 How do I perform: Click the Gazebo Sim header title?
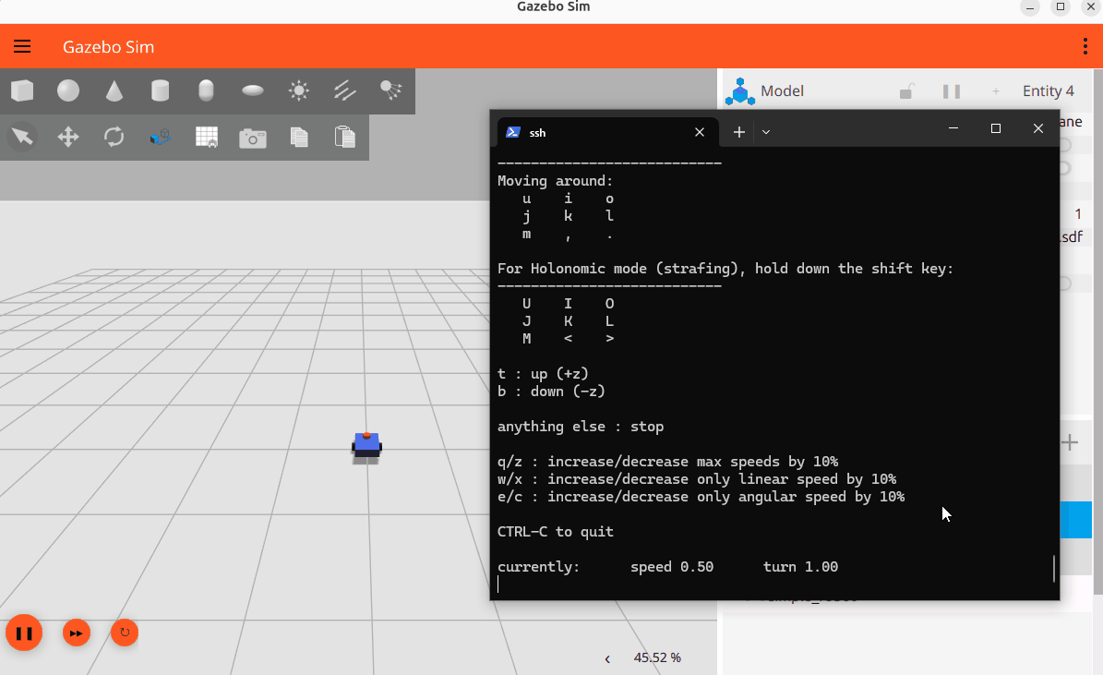[108, 46]
